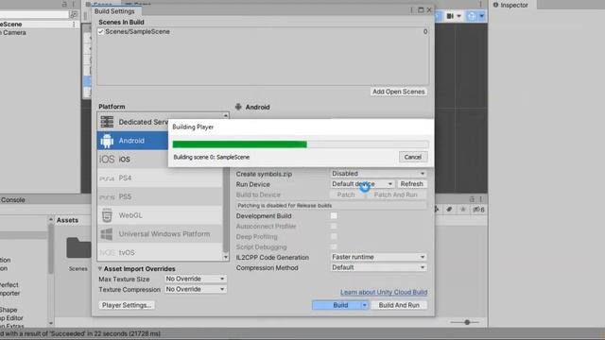Open Player Settings
This screenshot has width=605, height=340.
pyautogui.click(x=126, y=305)
